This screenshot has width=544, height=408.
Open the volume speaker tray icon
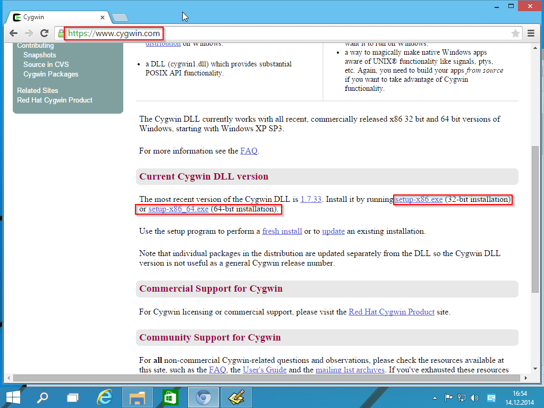tap(474, 397)
